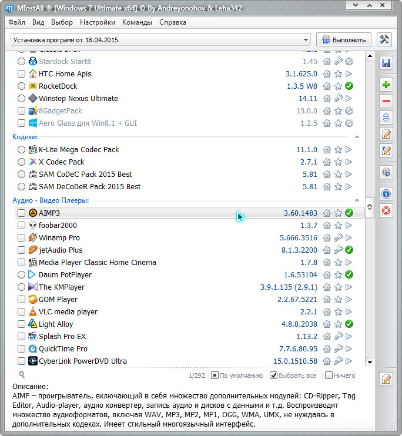Screen dimensions: 402x436
Task: Click the star icon for Daum PotPlayer
Action: 338,275
